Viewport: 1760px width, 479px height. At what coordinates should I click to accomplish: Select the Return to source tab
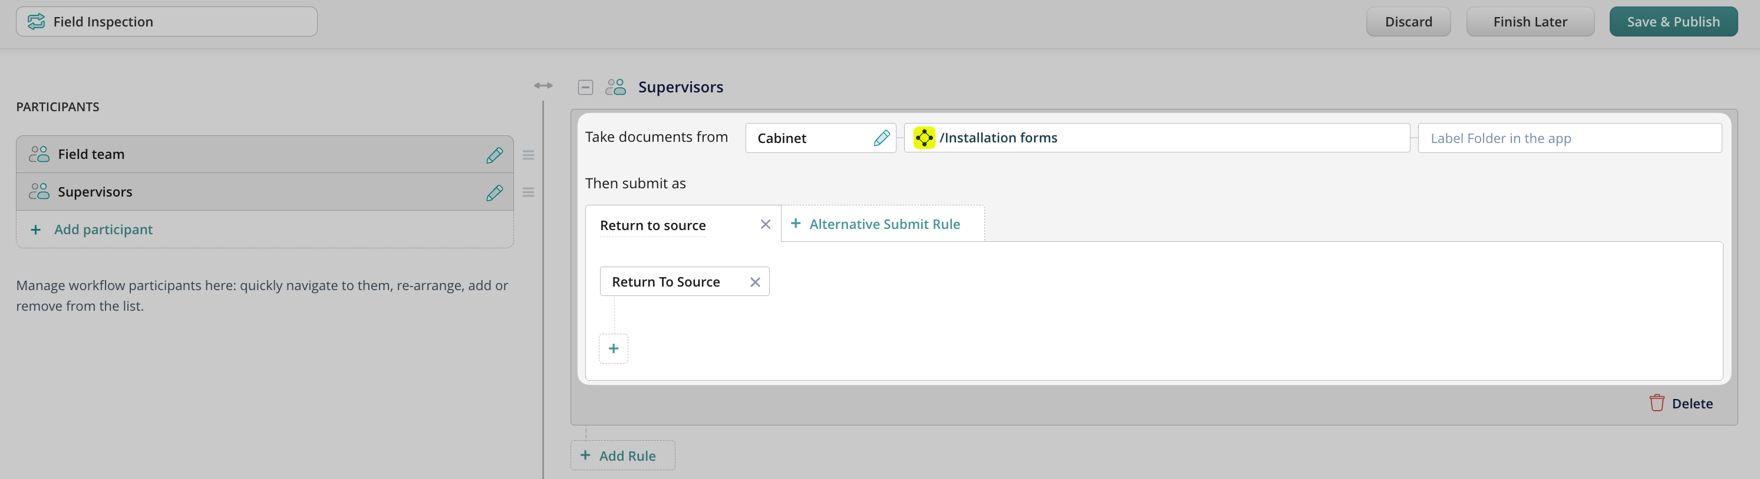tap(652, 225)
